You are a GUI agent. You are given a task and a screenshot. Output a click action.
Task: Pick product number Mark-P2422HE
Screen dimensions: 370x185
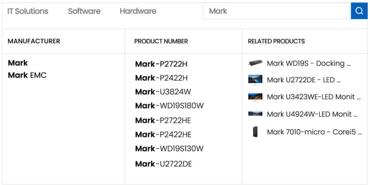(163, 134)
